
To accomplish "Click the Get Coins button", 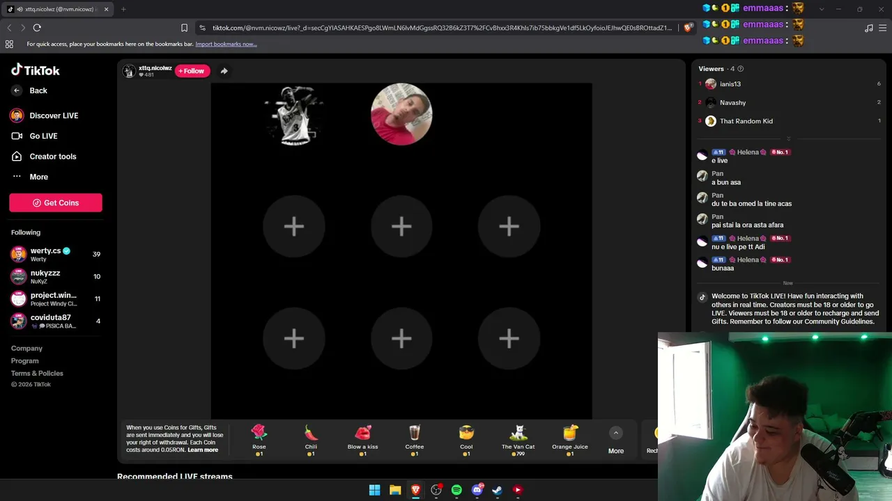I will tap(56, 202).
